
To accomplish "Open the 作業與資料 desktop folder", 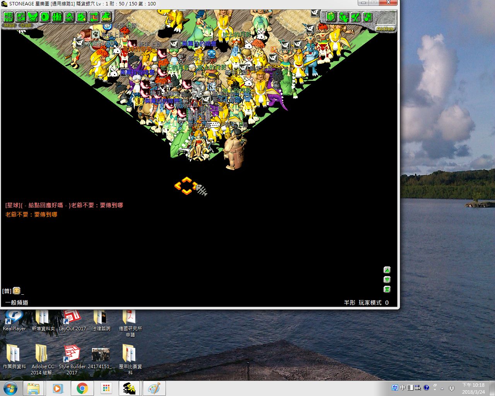I will [x=14, y=357].
